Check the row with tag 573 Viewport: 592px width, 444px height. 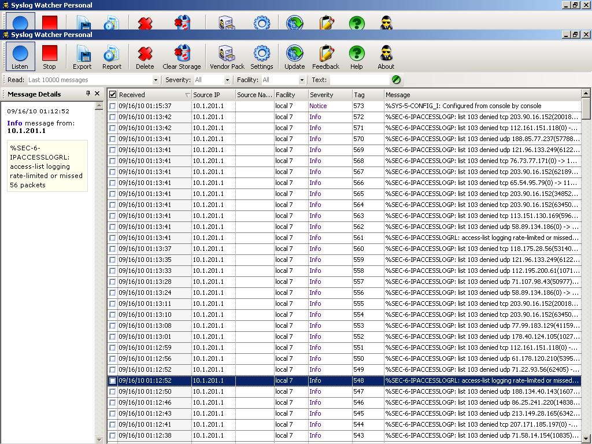pos(113,106)
